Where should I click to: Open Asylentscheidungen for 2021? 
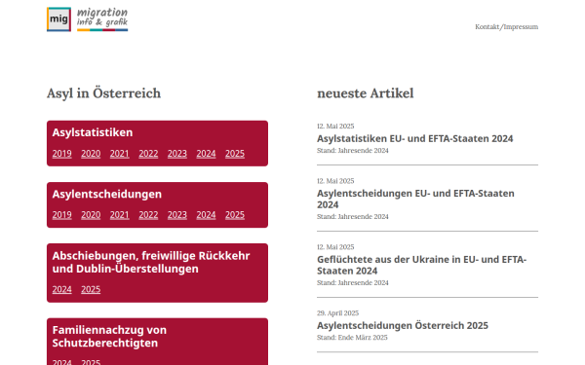(x=119, y=215)
